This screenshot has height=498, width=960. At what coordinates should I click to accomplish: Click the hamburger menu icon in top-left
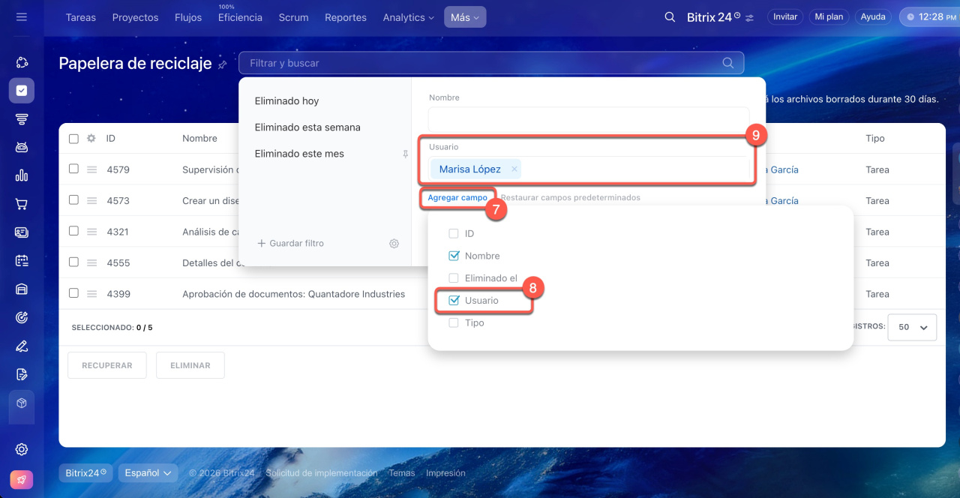21,16
